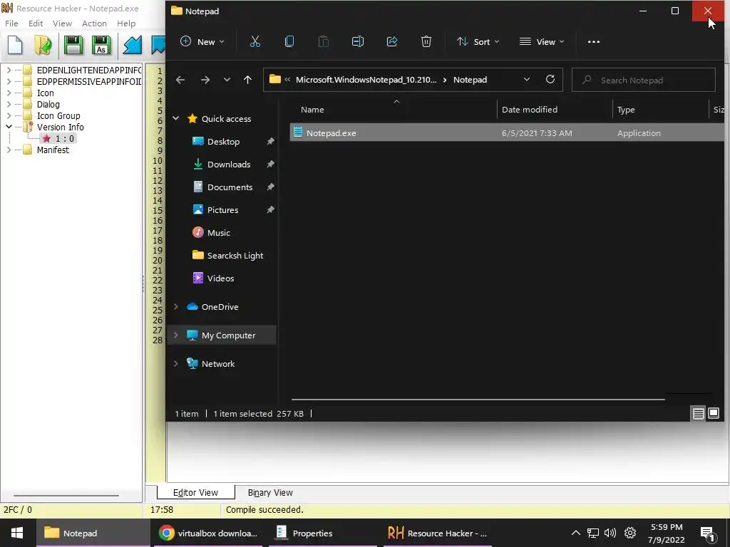This screenshot has height=547, width=730.
Task: Click the Search Notepad input field
Action: pyautogui.click(x=644, y=80)
